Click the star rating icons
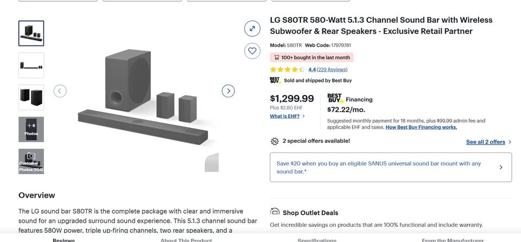521x242 pixels. (287, 69)
